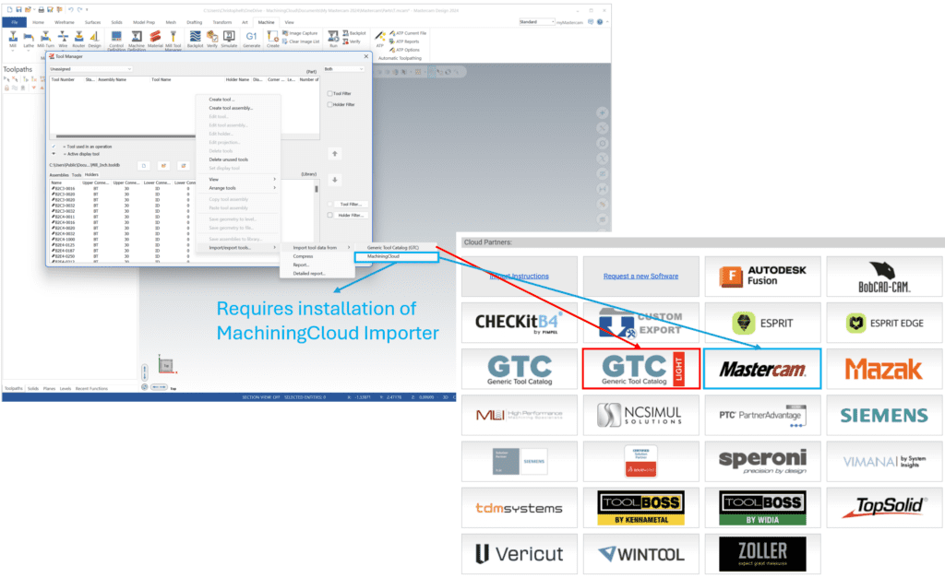Choose MachiningCloud in the import submenu
The image size is (945, 578).
[396, 256]
